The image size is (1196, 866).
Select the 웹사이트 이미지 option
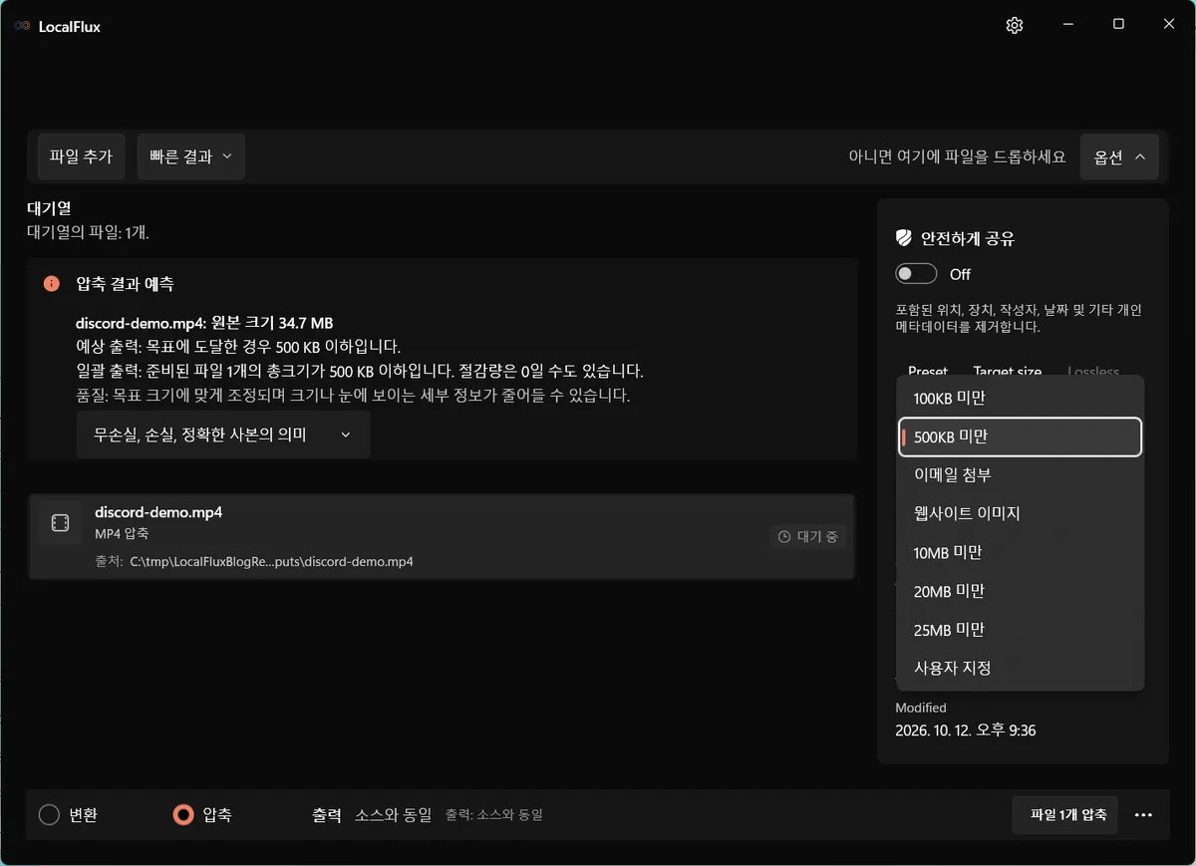point(1020,513)
